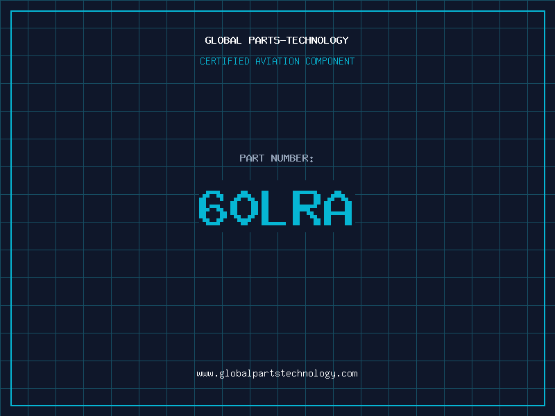Click the word PARTS in the heading
555x416 pixels.
pyautogui.click(x=262, y=40)
